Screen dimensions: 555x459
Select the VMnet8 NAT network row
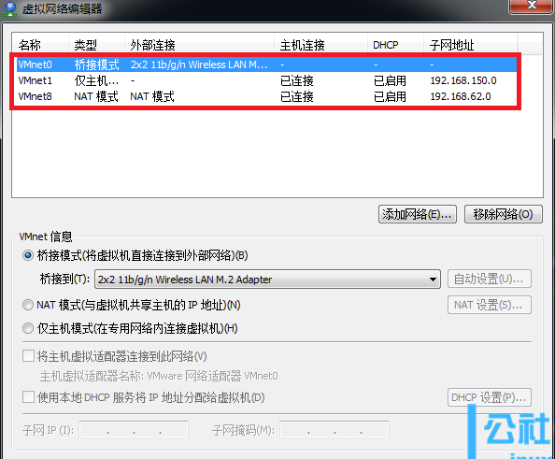tap(267, 96)
